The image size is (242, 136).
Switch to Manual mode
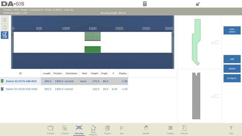(146, 129)
